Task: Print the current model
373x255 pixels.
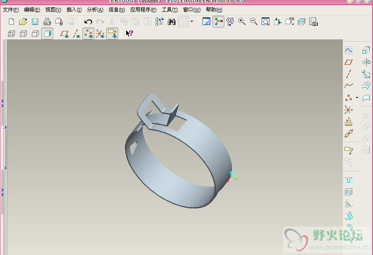Action: (x=47, y=22)
